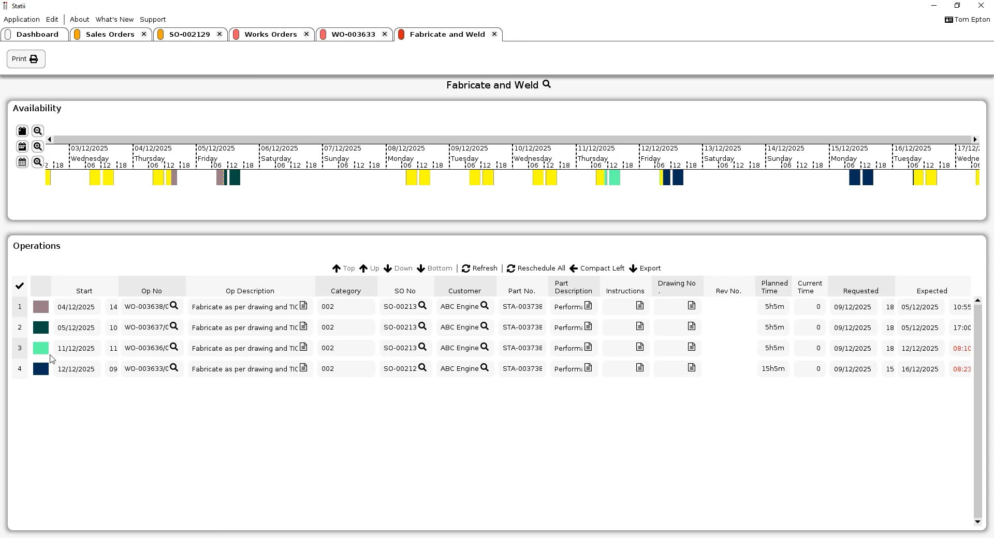Open op description notes icon for WO-003638
The height and width of the screenshot is (538, 994).
coord(303,306)
